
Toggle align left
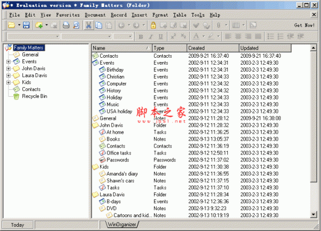(228, 36)
